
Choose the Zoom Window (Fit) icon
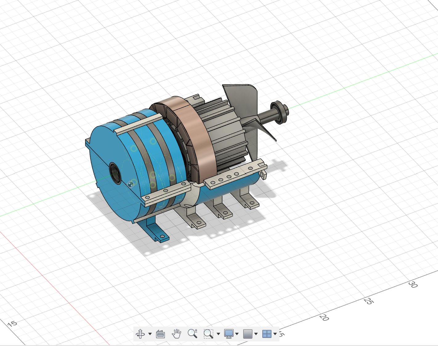point(209,334)
